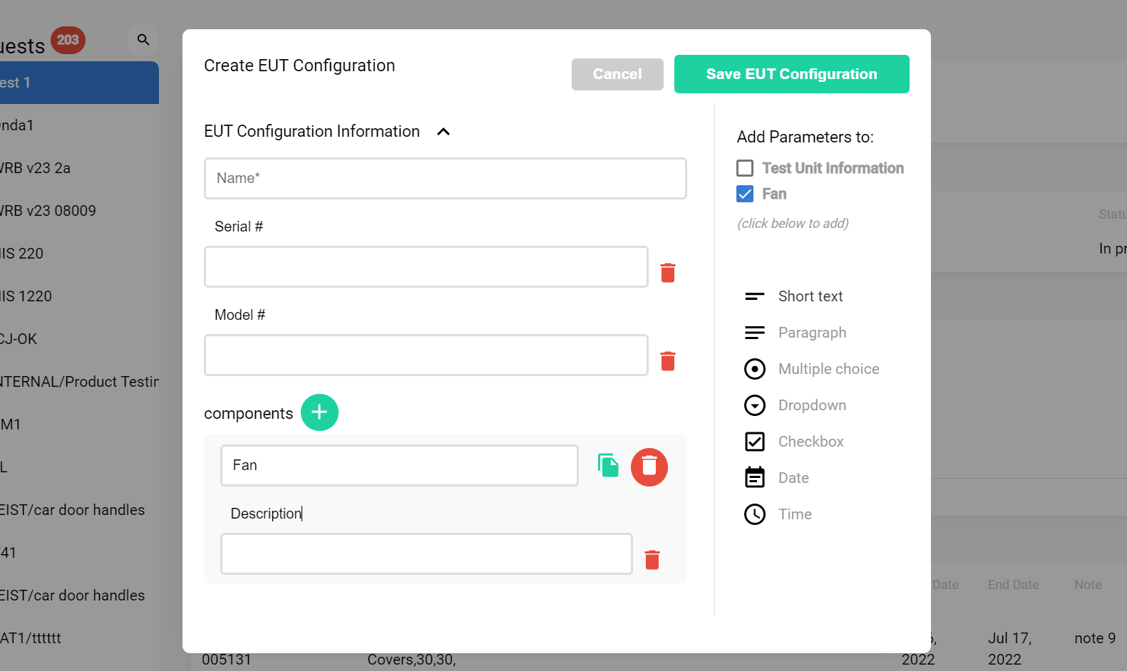Image resolution: width=1127 pixels, height=671 pixels.
Task: Add a Checkbox parameter type
Action: (x=754, y=442)
